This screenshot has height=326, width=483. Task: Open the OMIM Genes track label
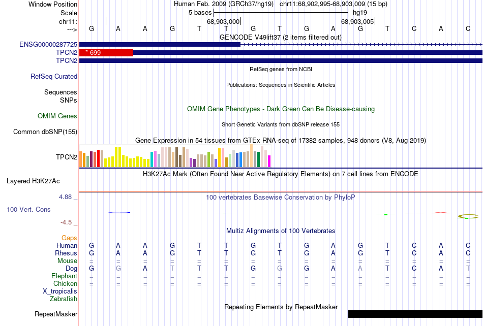(x=57, y=116)
